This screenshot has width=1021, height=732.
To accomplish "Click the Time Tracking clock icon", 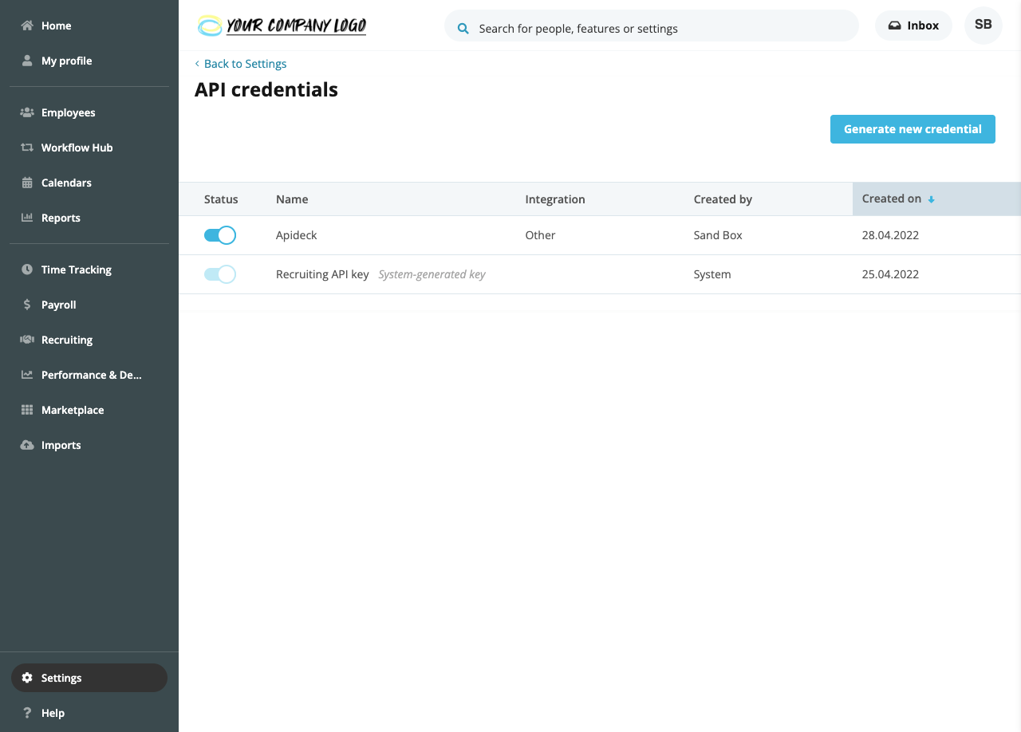I will [27, 270].
